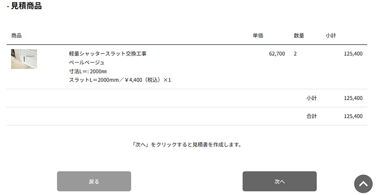The width and height of the screenshot is (376, 195).
Task: Click the 寸法L=: 2000mm dimension line
Action: 88,71
